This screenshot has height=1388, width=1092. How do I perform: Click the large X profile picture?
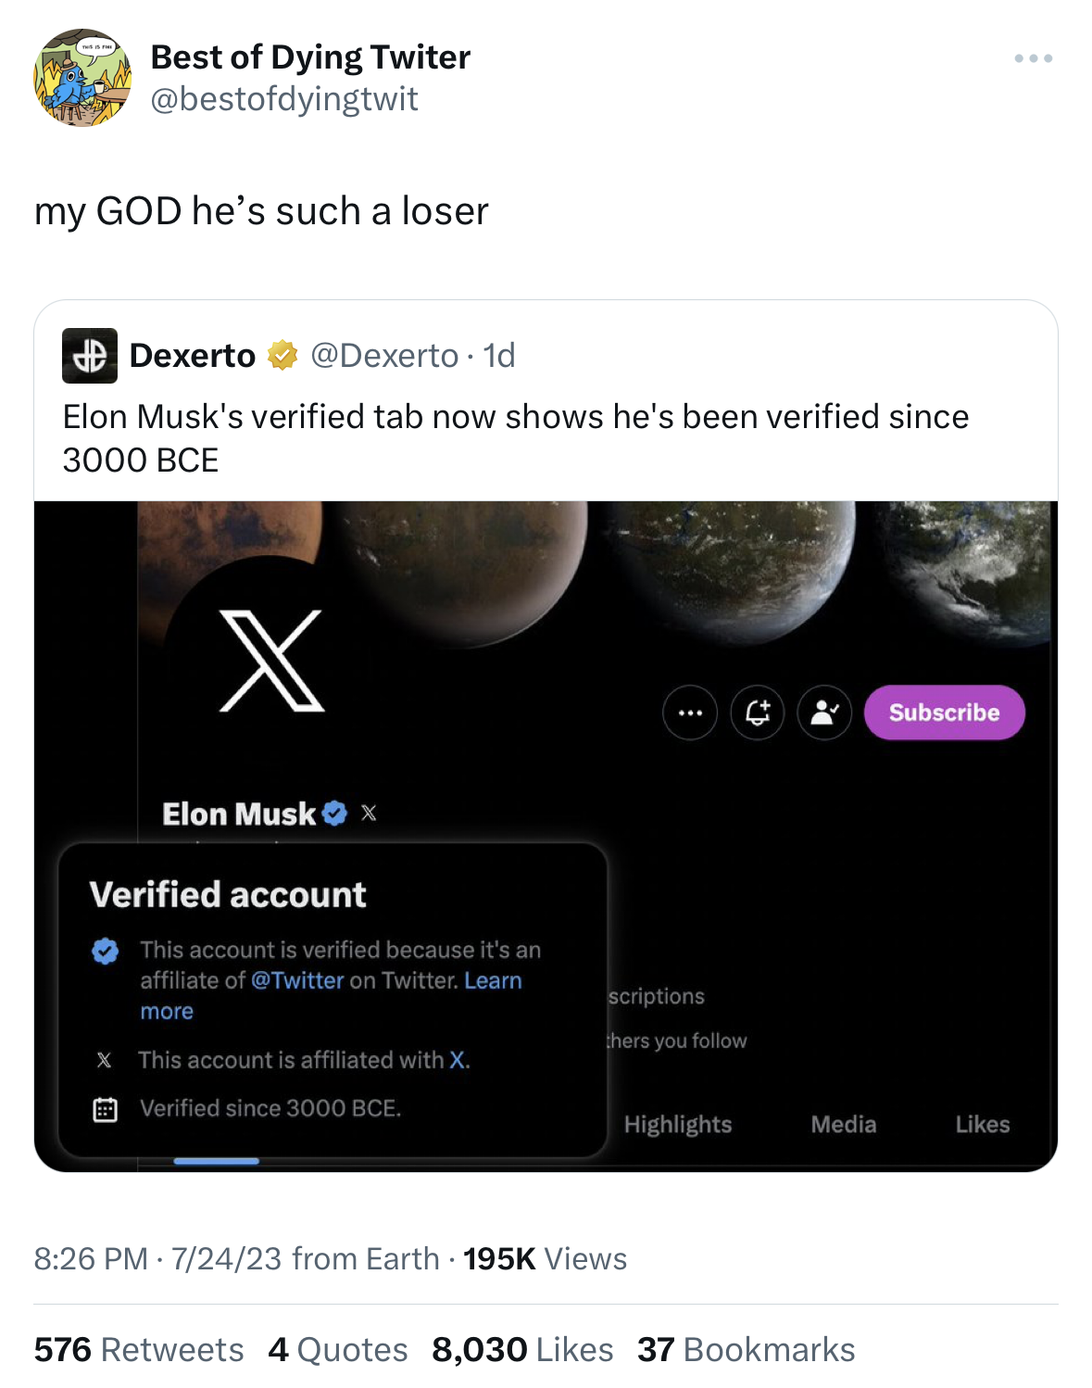271,662
